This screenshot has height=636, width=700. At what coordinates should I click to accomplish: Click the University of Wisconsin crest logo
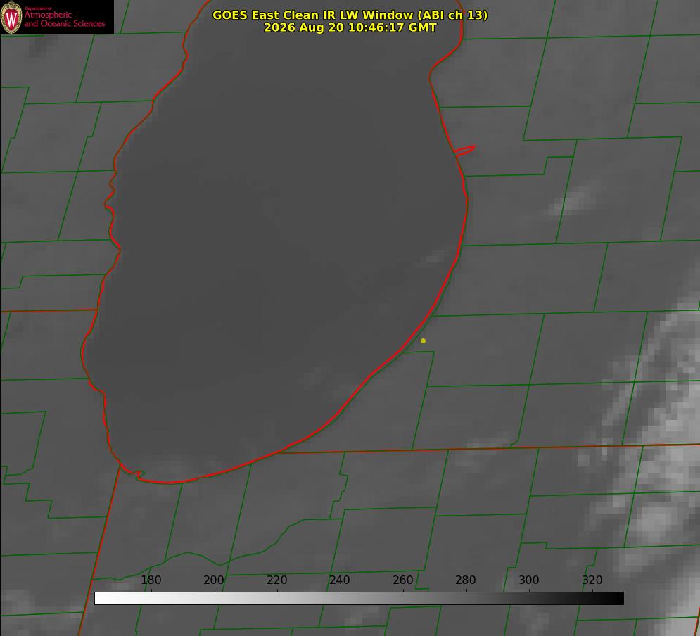tap(11, 17)
